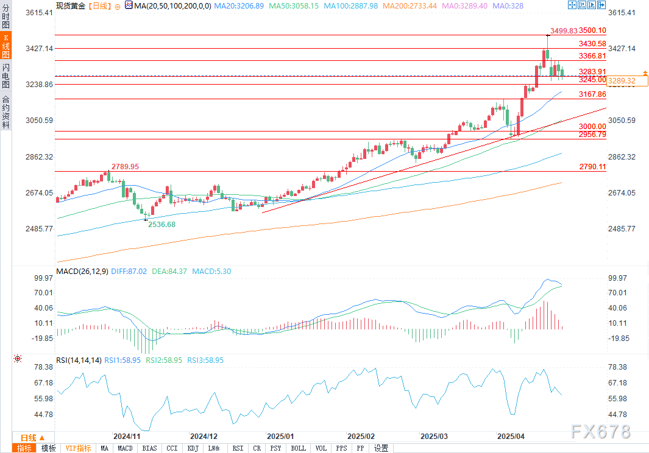Toggle the MA indicator visibility icon
This screenshot has height=453, width=649.
tap(128, 5)
